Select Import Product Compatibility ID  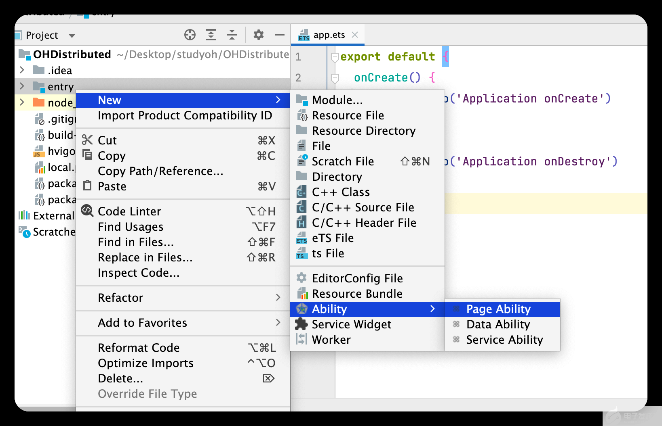[185, 115]
